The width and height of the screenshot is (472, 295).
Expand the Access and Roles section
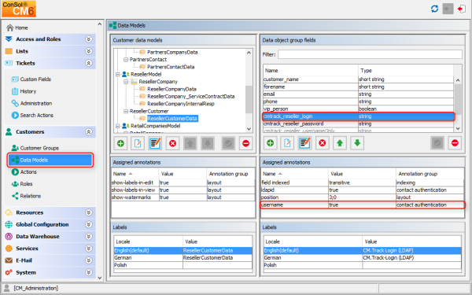88,39
